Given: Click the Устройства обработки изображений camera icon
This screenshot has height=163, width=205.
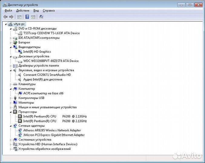Looking at the screenshot, I should click(x=15, y=149).
